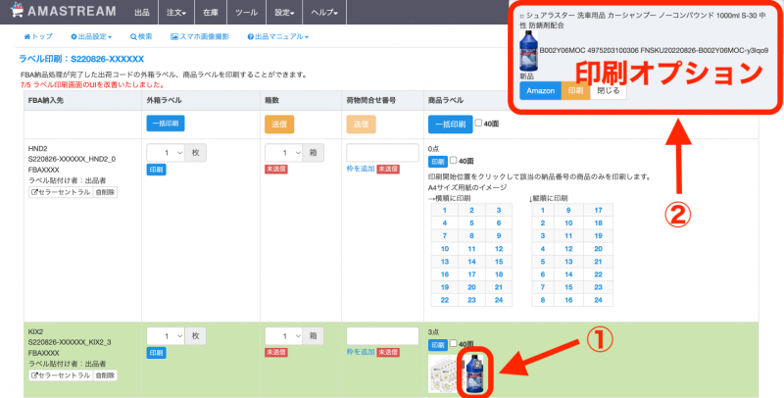
Task: Click 印刷 under HND2 外箱ラベル
Action: tap(156, 170)
